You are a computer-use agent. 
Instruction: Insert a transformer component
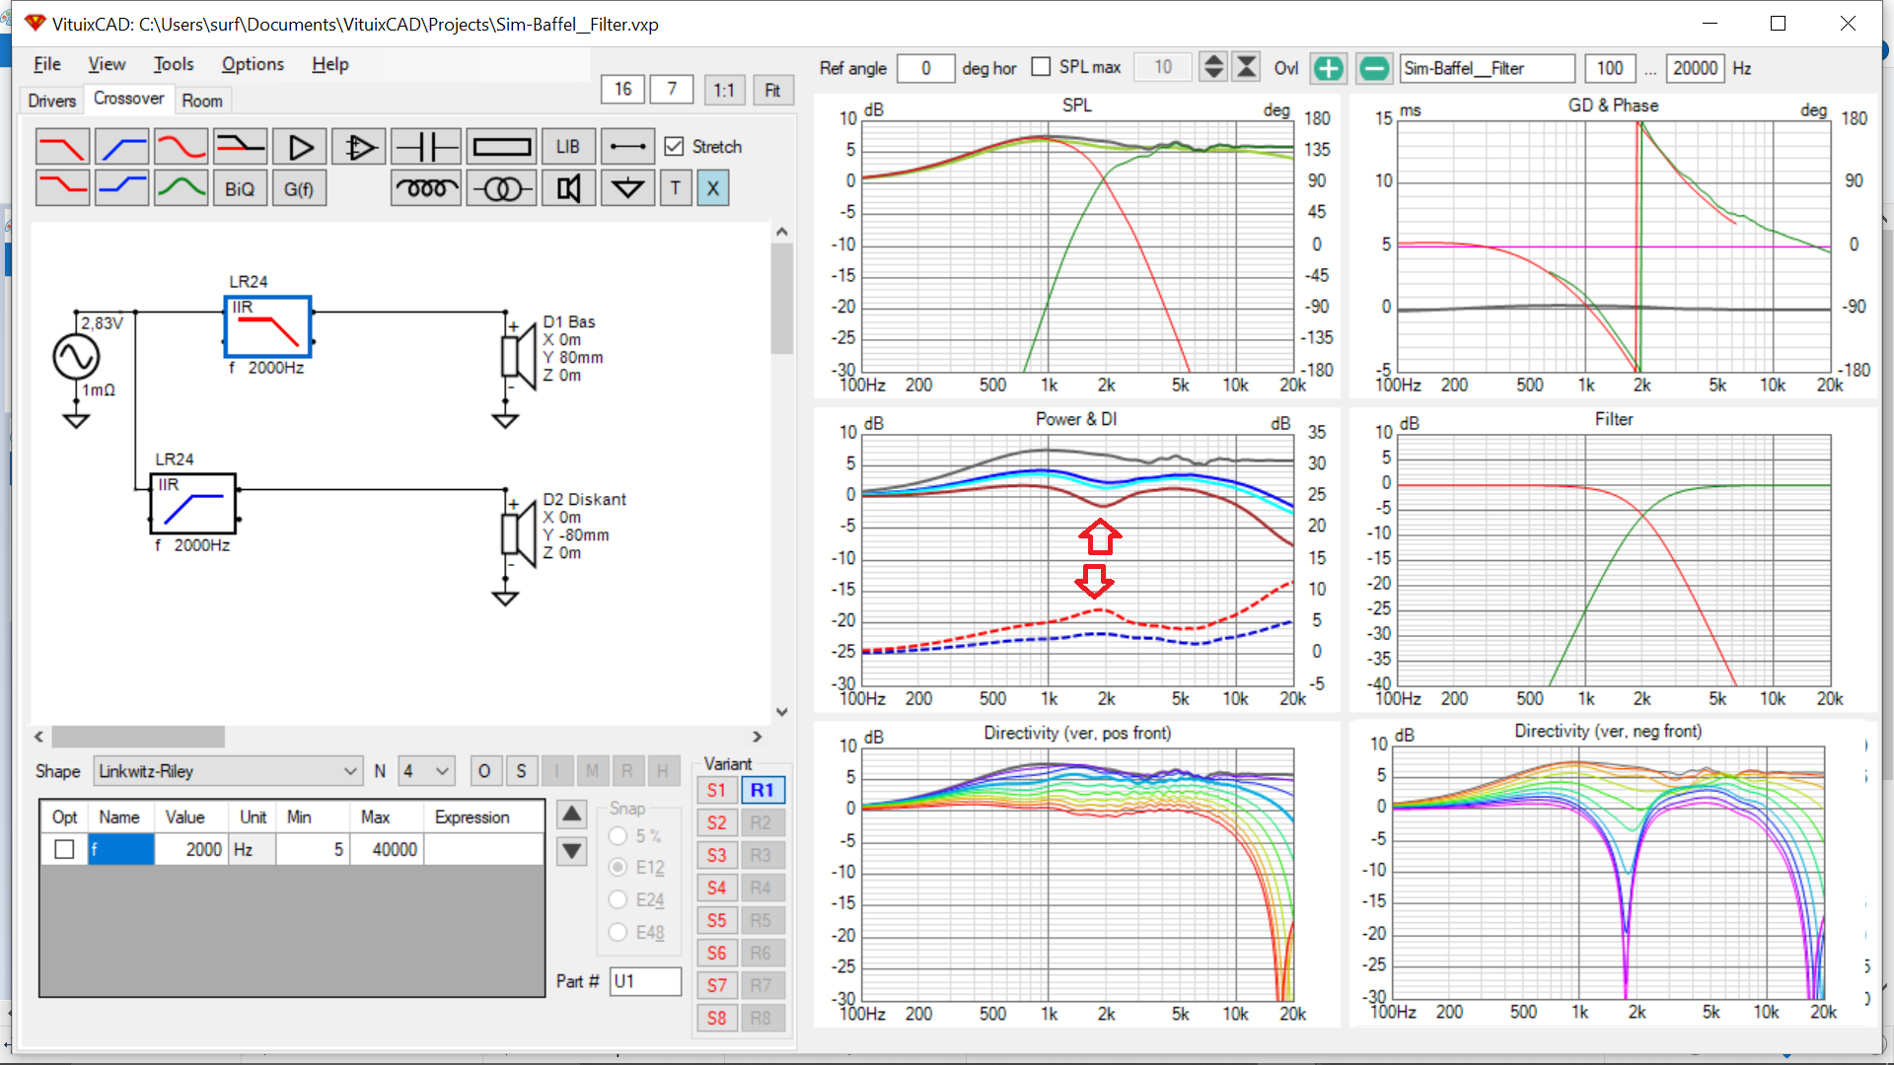click(x=501, y=187)
